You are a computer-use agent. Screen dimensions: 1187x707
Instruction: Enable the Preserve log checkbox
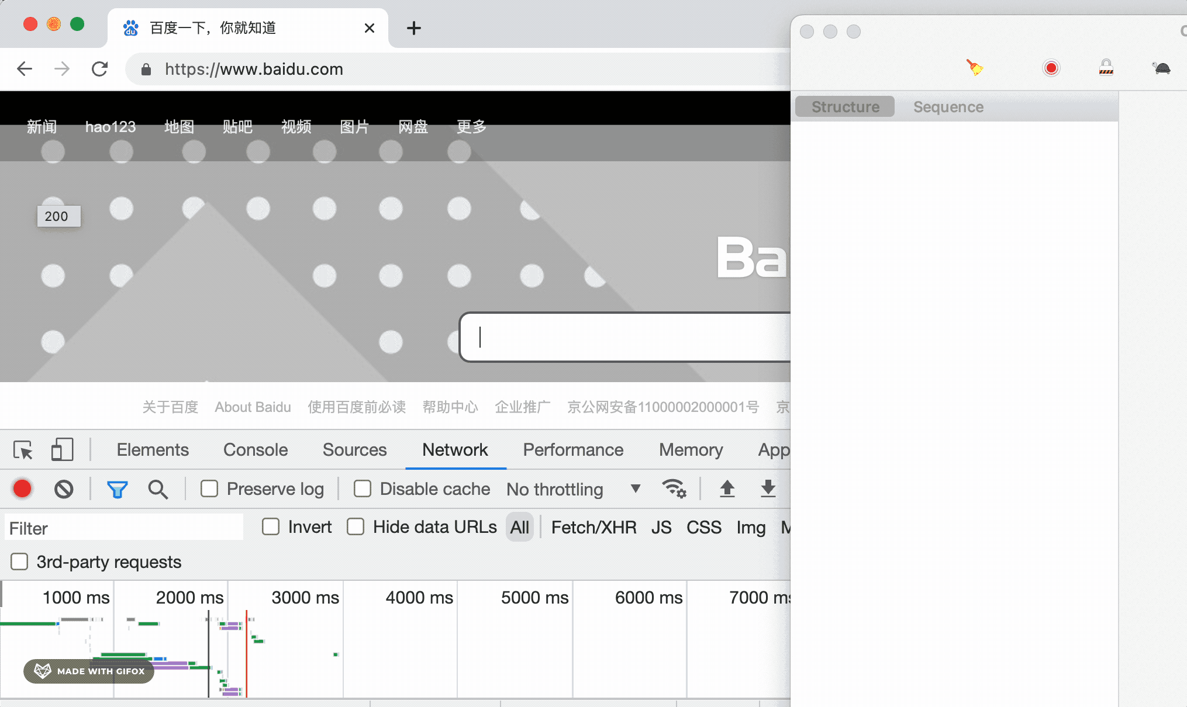tap(209, 488)
